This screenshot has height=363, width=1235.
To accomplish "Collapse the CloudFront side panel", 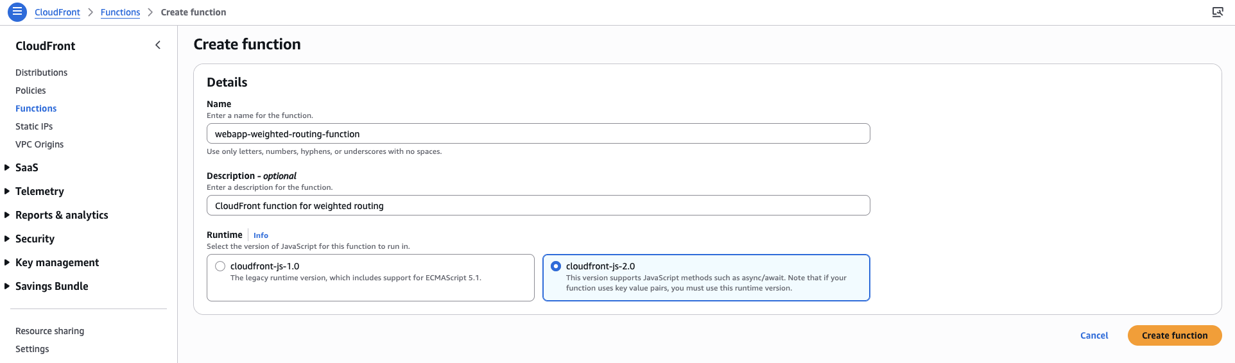I will [x=158, y=45].
